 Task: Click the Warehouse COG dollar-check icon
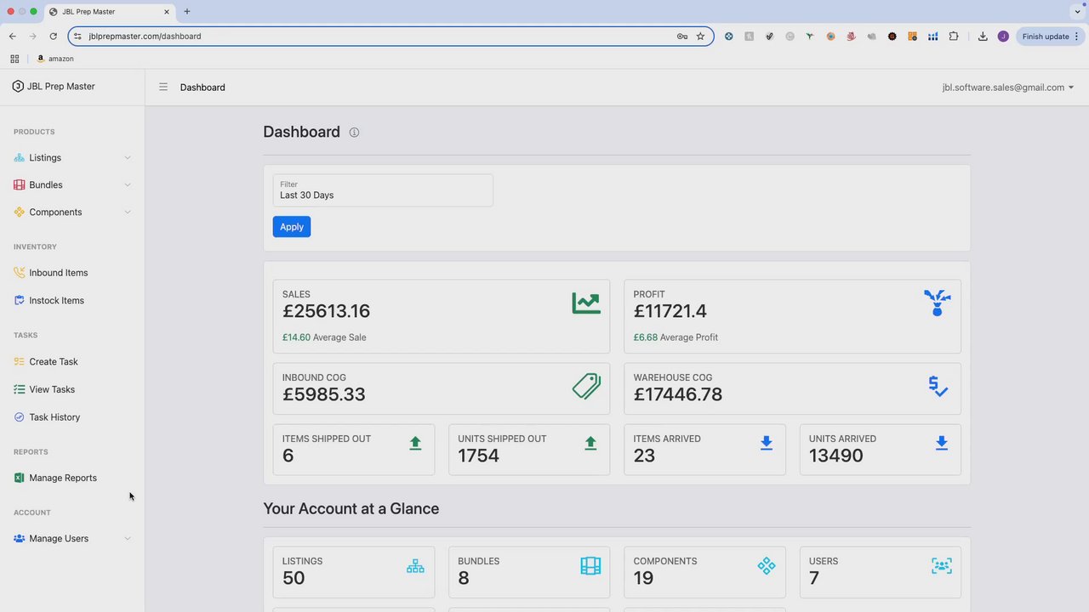click(x=938, y=387)
